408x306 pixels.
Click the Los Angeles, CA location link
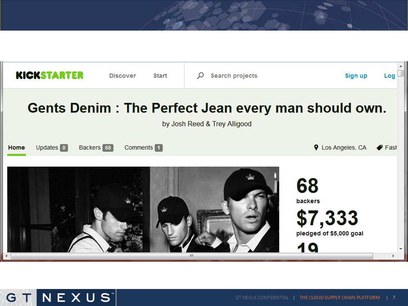[x=344, y=147]
